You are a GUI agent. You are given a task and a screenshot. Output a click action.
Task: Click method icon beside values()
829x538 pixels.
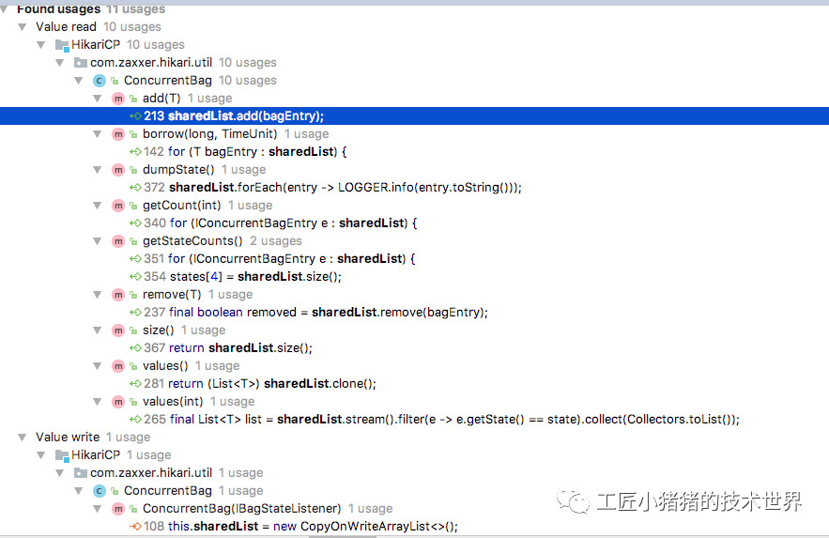click(x=118, y=366)
